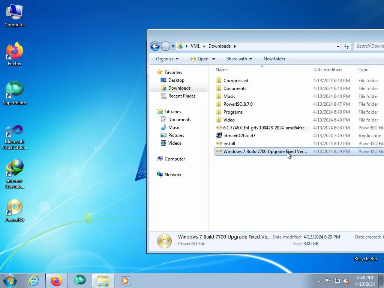384x288 pixels.
Task: Click the details pane disc thumbnail
Action: pyautogui.click(x=164, y=241)
